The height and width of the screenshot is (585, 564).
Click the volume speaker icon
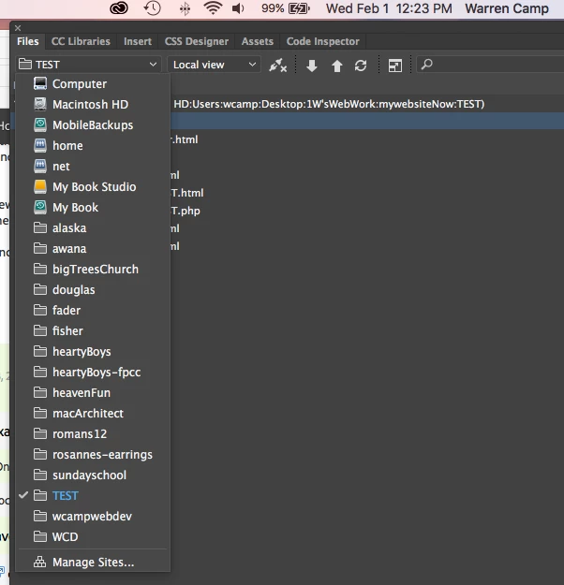[x=238, y=8]
